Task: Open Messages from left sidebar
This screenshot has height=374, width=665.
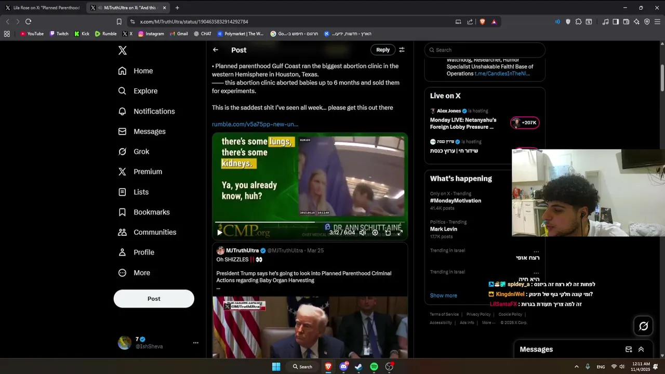Action: click(142, 131)
